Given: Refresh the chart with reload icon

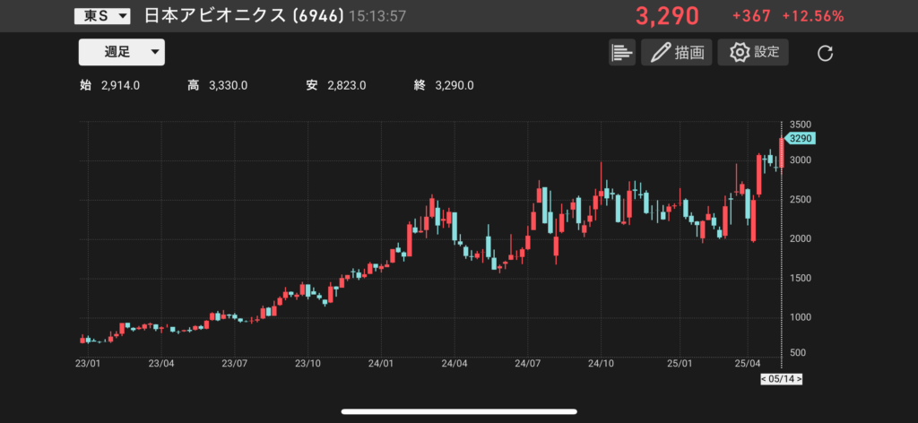Looking at the screenshot, I should click(825, 53).
